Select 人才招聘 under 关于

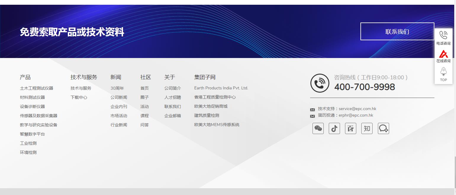(x=173, y=97)
